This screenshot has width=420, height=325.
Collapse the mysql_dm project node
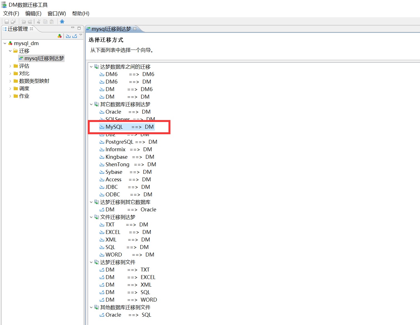click(5, 43)
